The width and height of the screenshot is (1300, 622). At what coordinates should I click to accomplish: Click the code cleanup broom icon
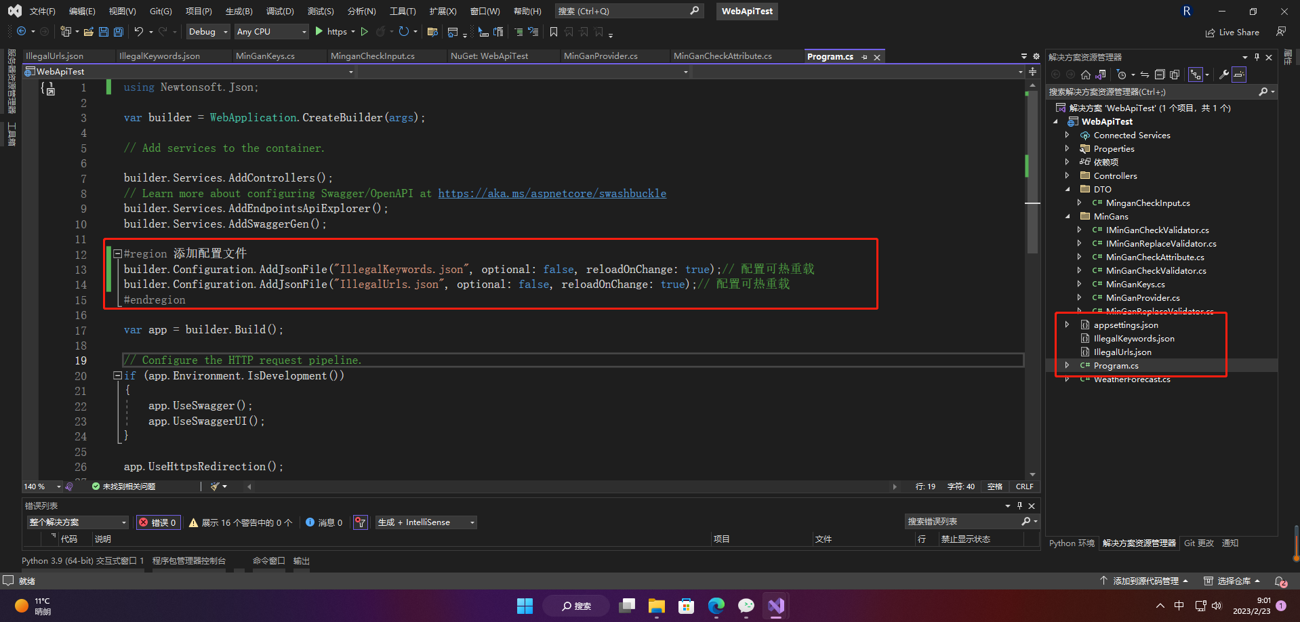point(215,486)
